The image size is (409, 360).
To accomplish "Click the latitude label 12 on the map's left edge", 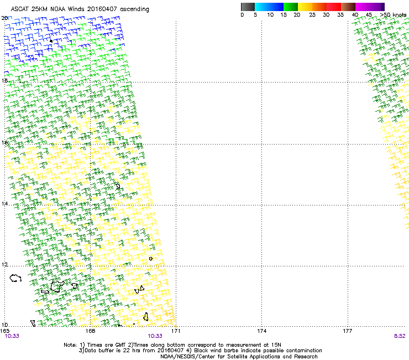I will point(4,265).
